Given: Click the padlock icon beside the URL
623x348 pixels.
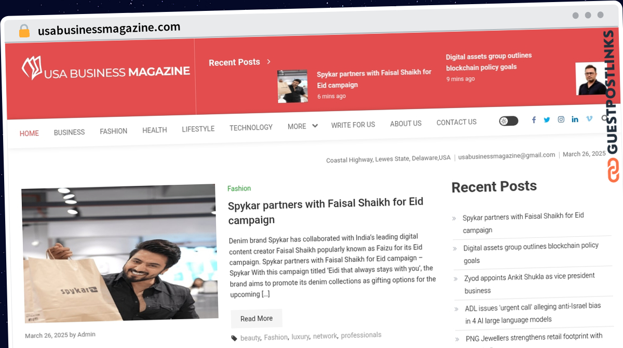Looking at the screenshot, I should coord(24,31).
